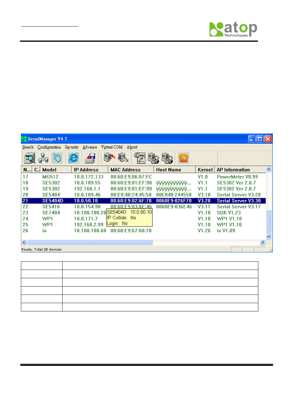Sort by the AP Information column header
The image size is (294, 415).
tap(240, 170)
